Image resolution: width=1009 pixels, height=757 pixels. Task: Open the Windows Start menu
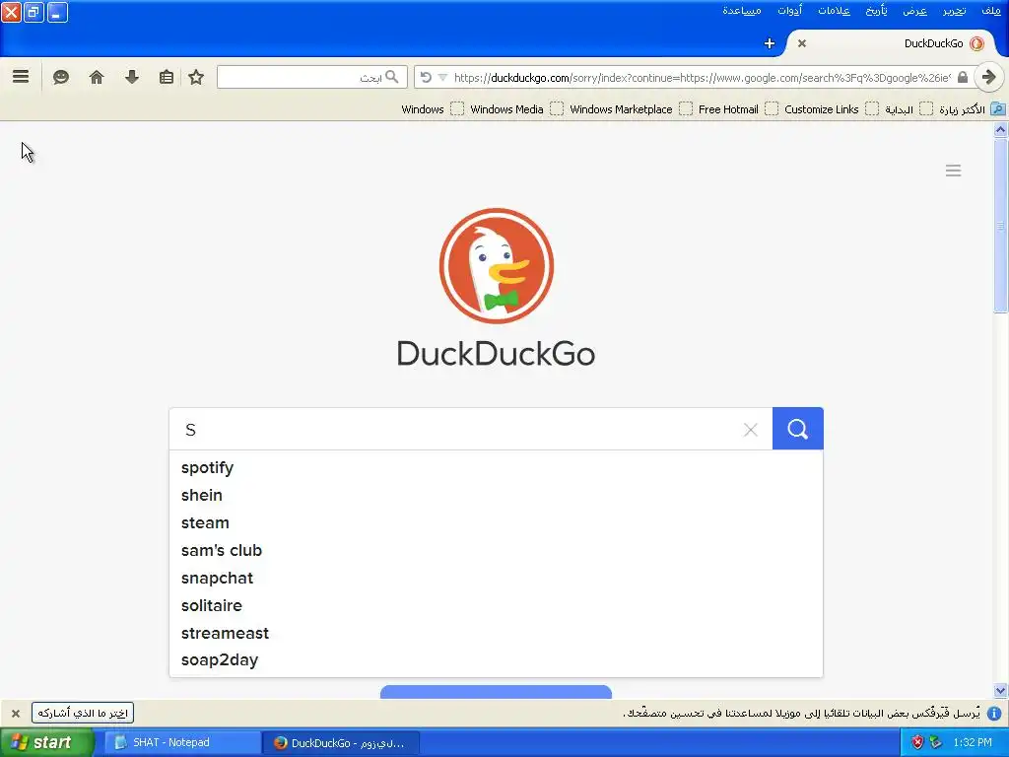tap(46, 743)
